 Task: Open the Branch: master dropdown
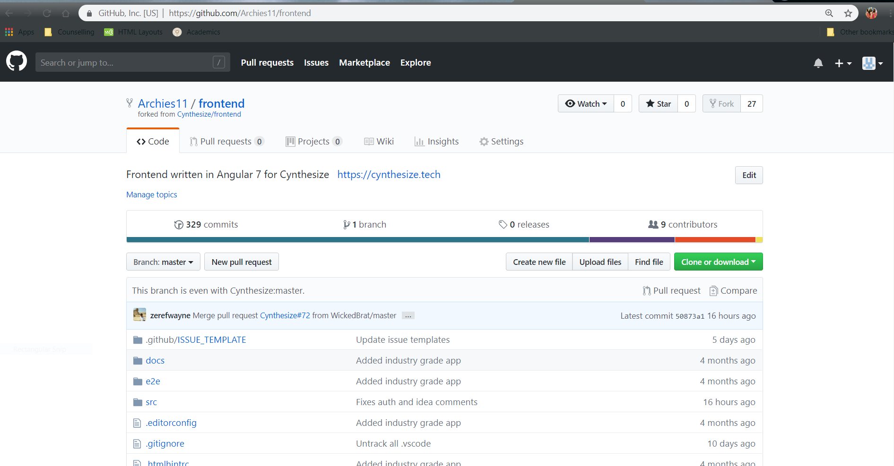coord(163,262)
